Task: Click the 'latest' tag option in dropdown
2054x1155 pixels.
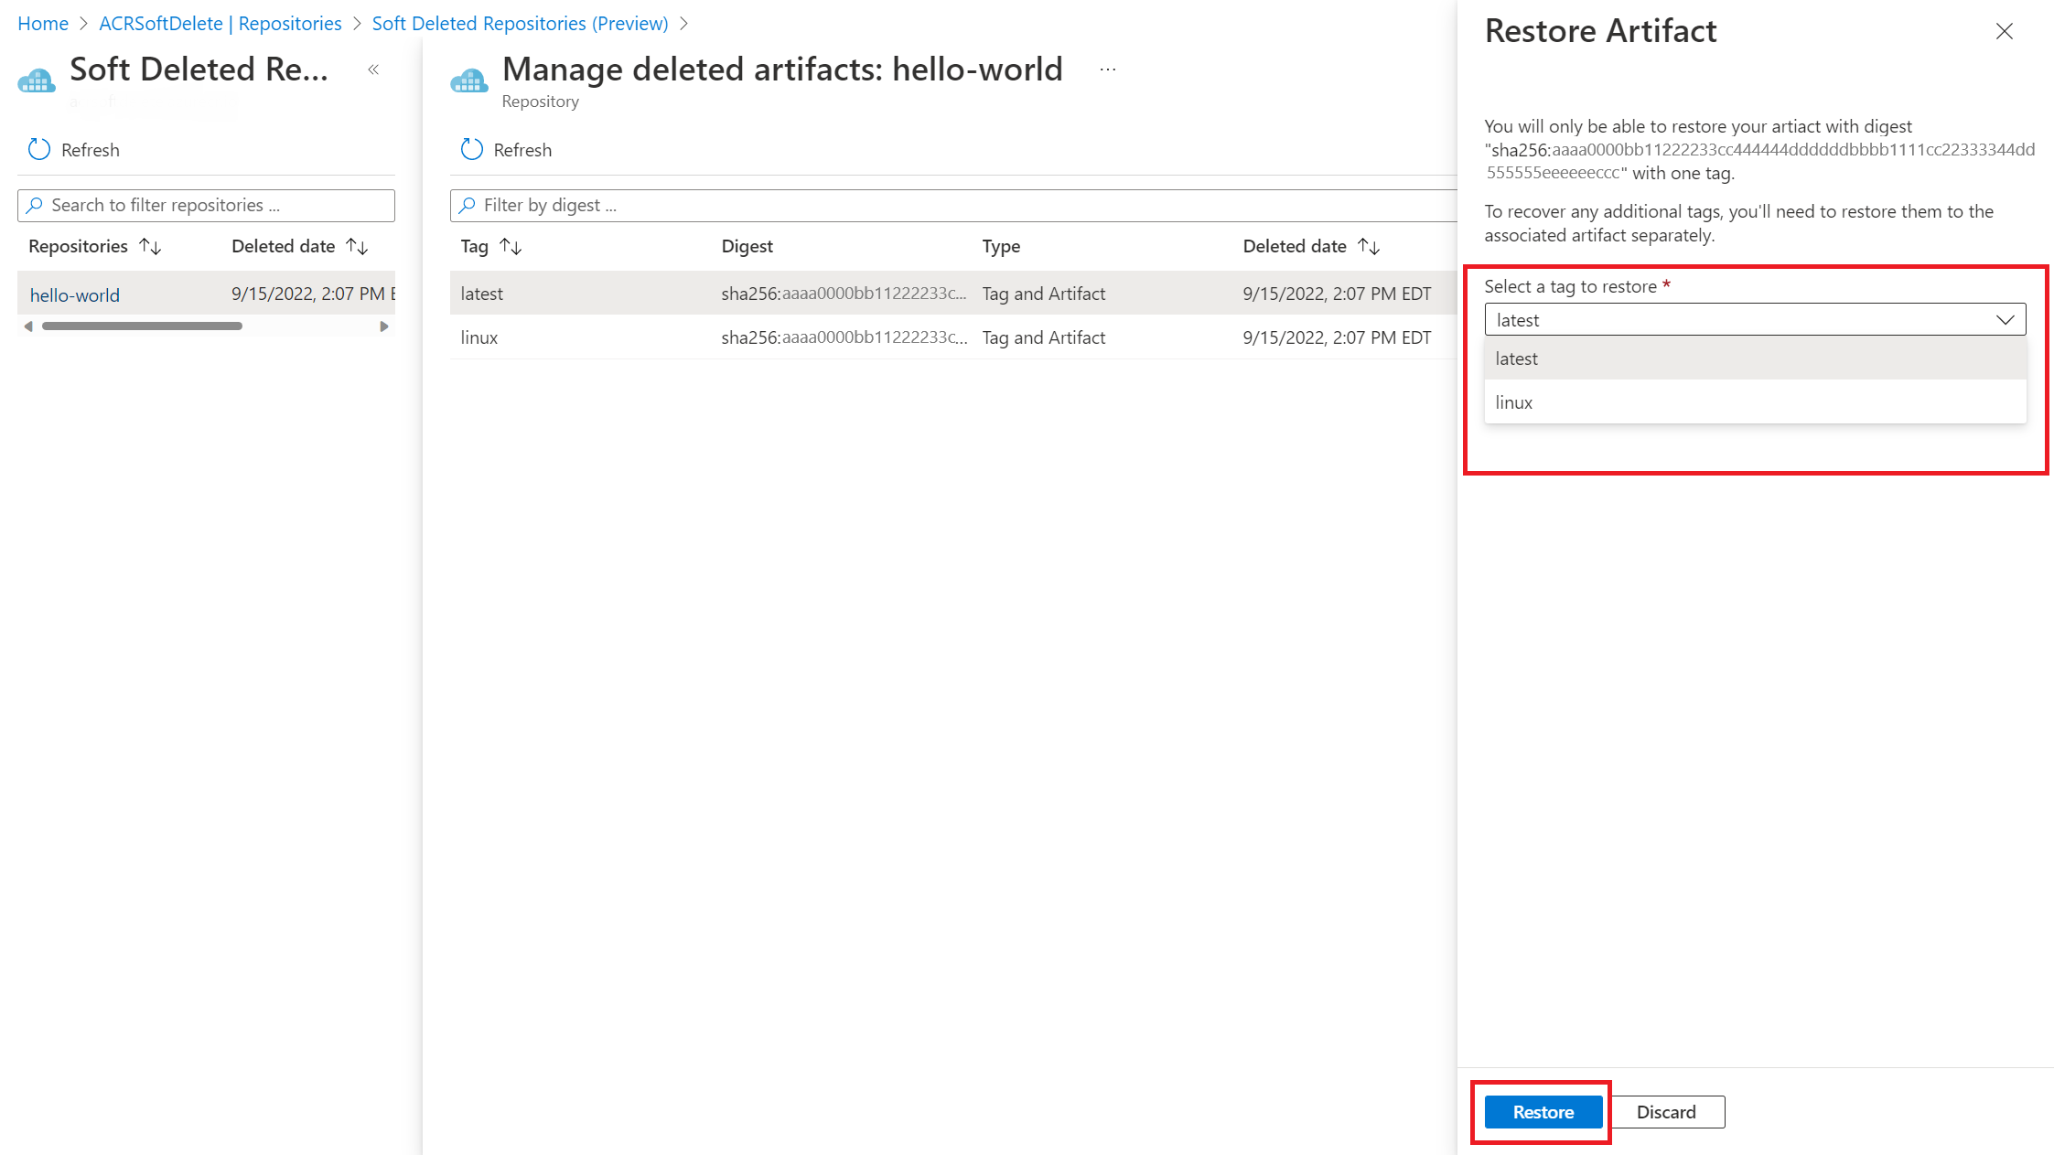Action: [1755, 357]
